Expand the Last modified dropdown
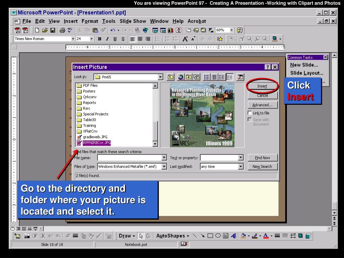Viewport: 344px width, 258px height. 241,167
